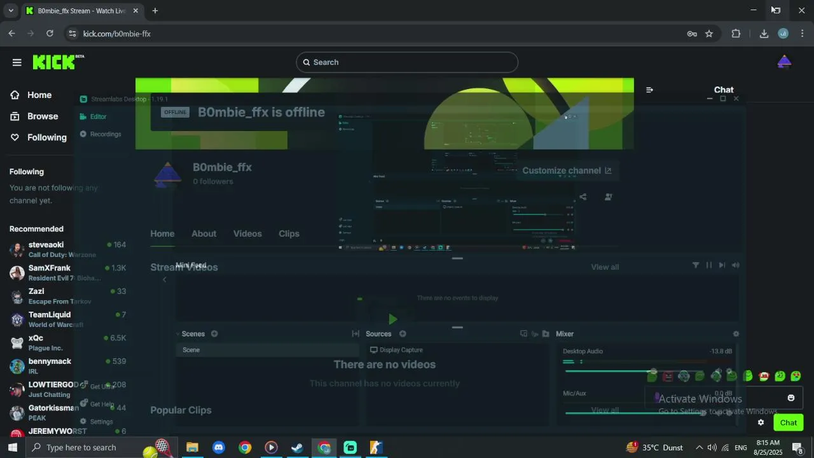The image size is (814, 458).
Task: Open Discord from the taskbar
Action: coord(219,447)
